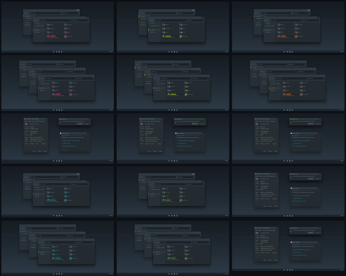The width and height of the screenshot is (346, 276).
Task: Toggle Read-only checkbox in pink Properties dialog
Action: (x=30, y=144)
